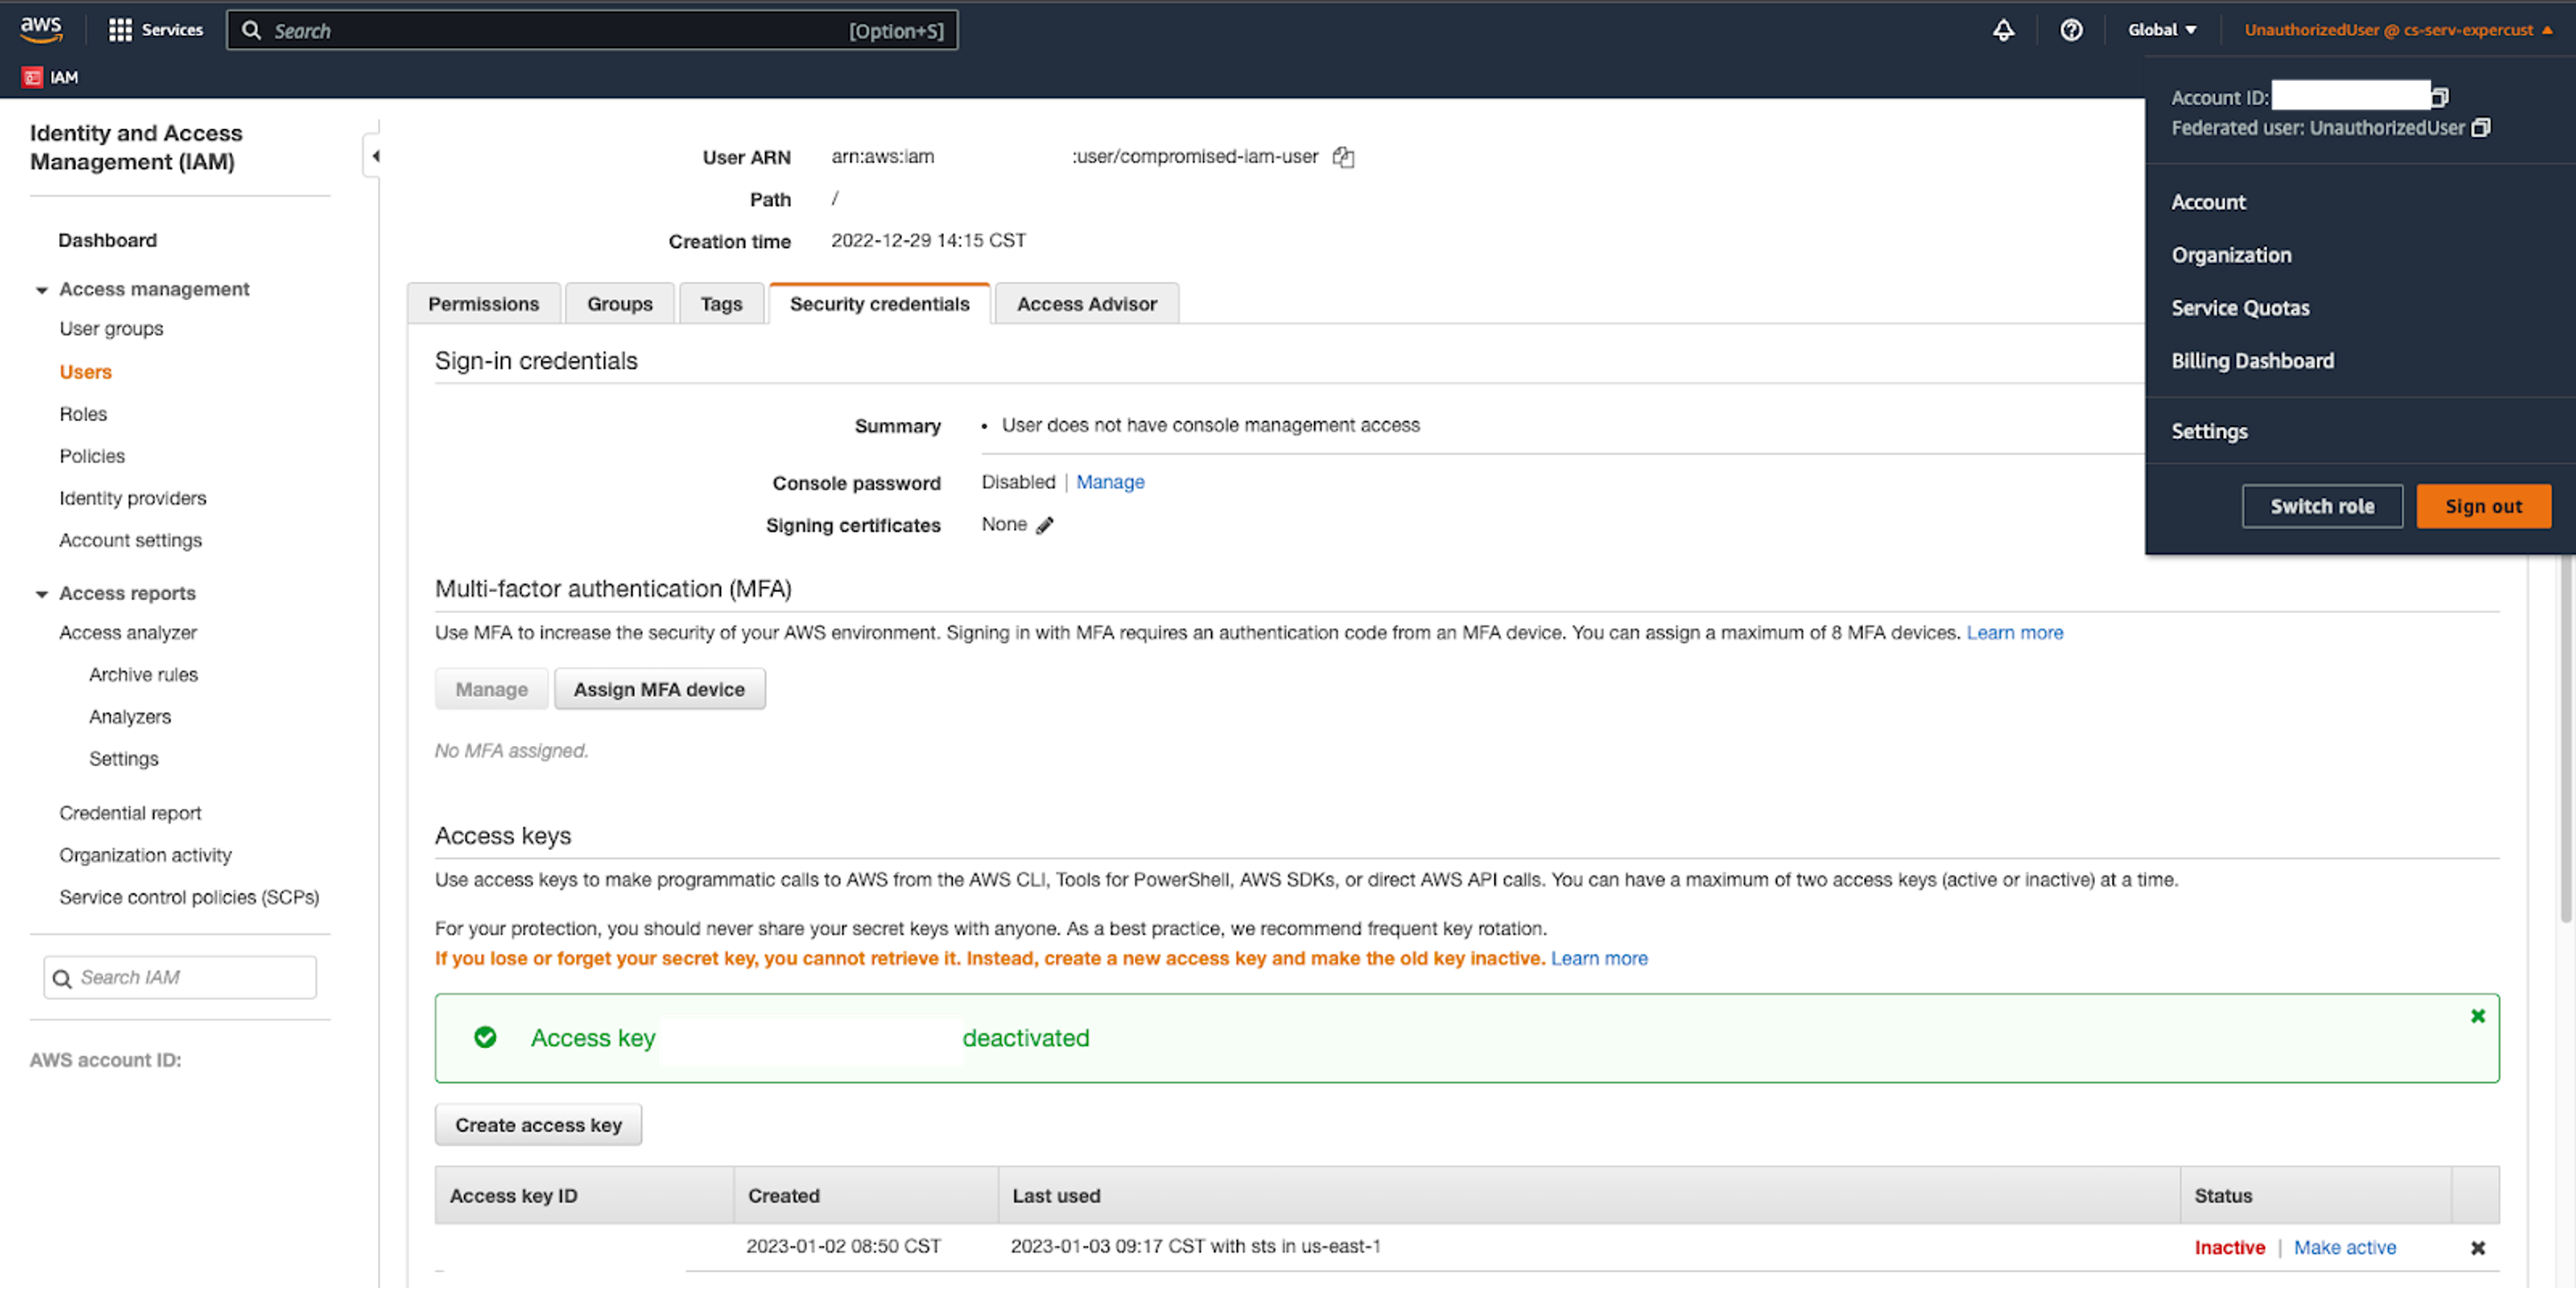Open Learn more link about access keys
Viewport: 2576px width, 1289px height.
[x=1598, y=959]
